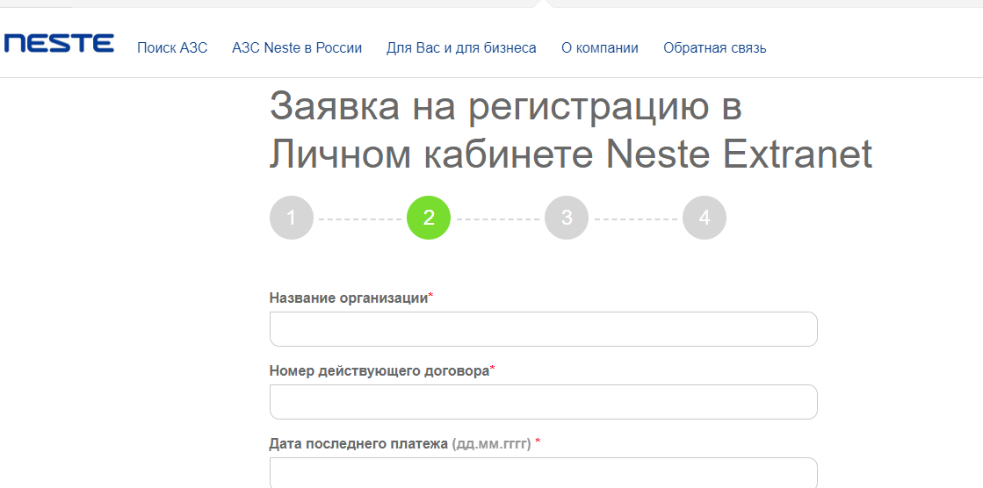Select the green step 2 circle
983x488 pixels.
click(429, 218)
